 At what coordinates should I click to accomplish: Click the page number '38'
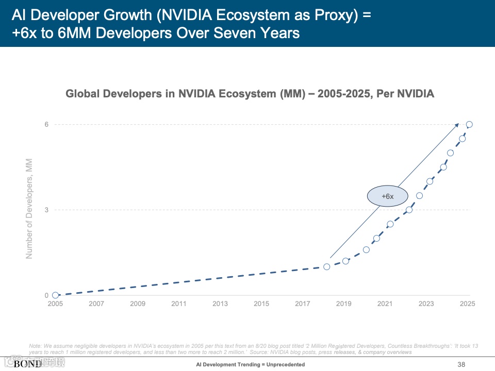pos(461,364)
